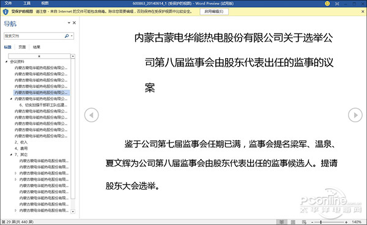Screen dimensions: 367x225
Task: Select the '4、费用' heading
Action: (x=21, y=149)
